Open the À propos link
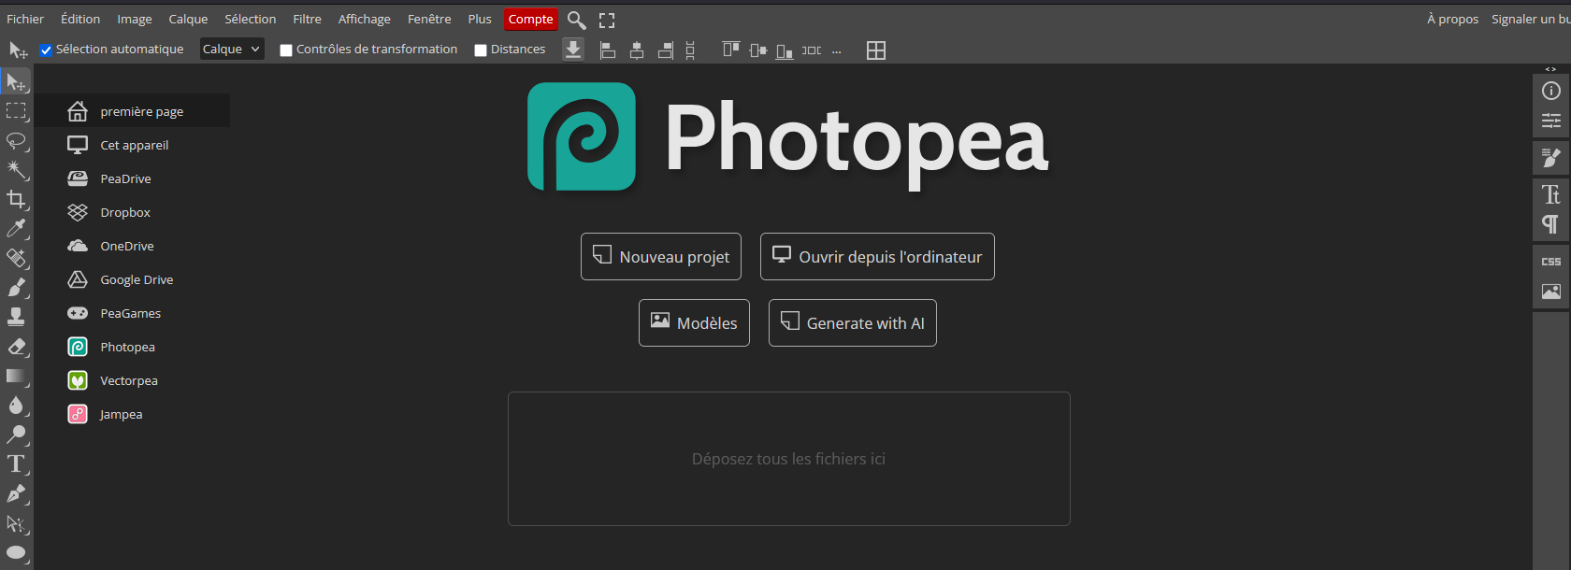Viewport: 1571px width, 570px height. coord(1452,19)
